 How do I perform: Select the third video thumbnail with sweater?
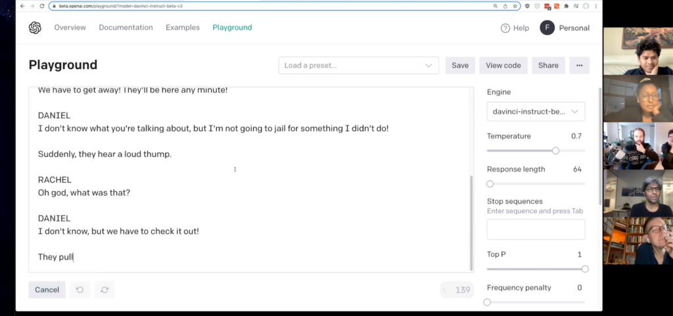click(638, 146)
